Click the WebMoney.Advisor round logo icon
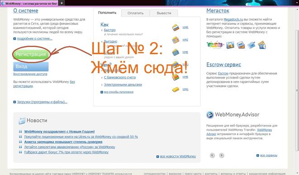 click(x=210, y=115)
